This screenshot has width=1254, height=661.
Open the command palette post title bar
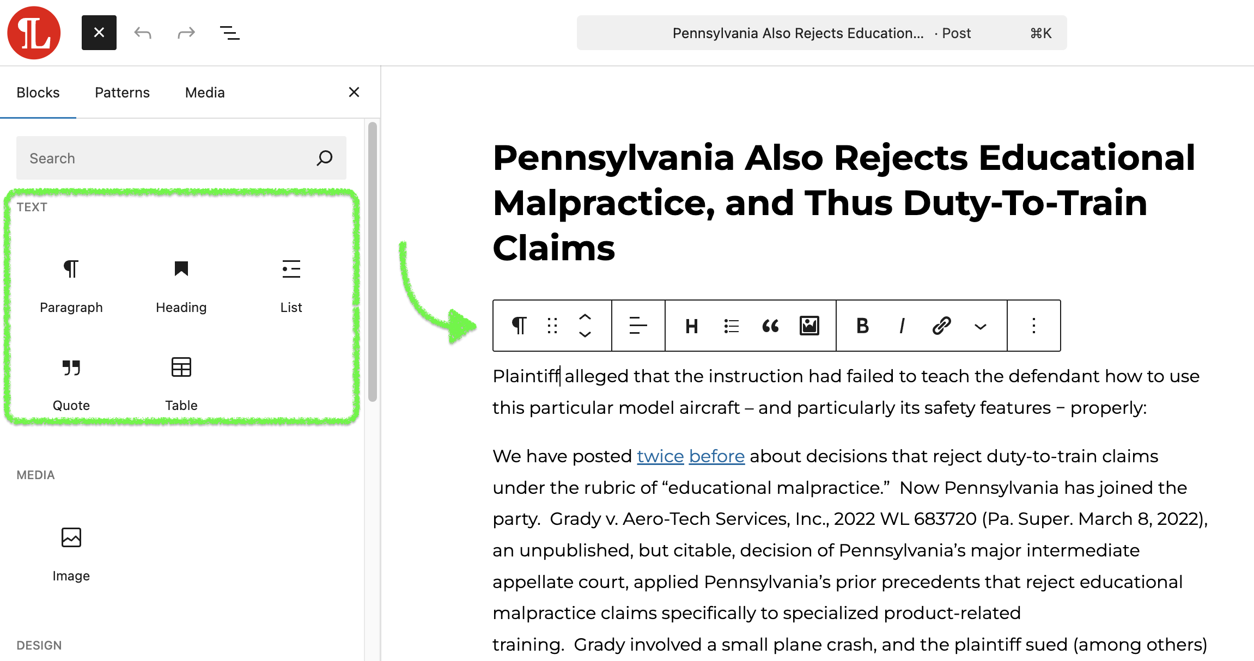point(821,33)
